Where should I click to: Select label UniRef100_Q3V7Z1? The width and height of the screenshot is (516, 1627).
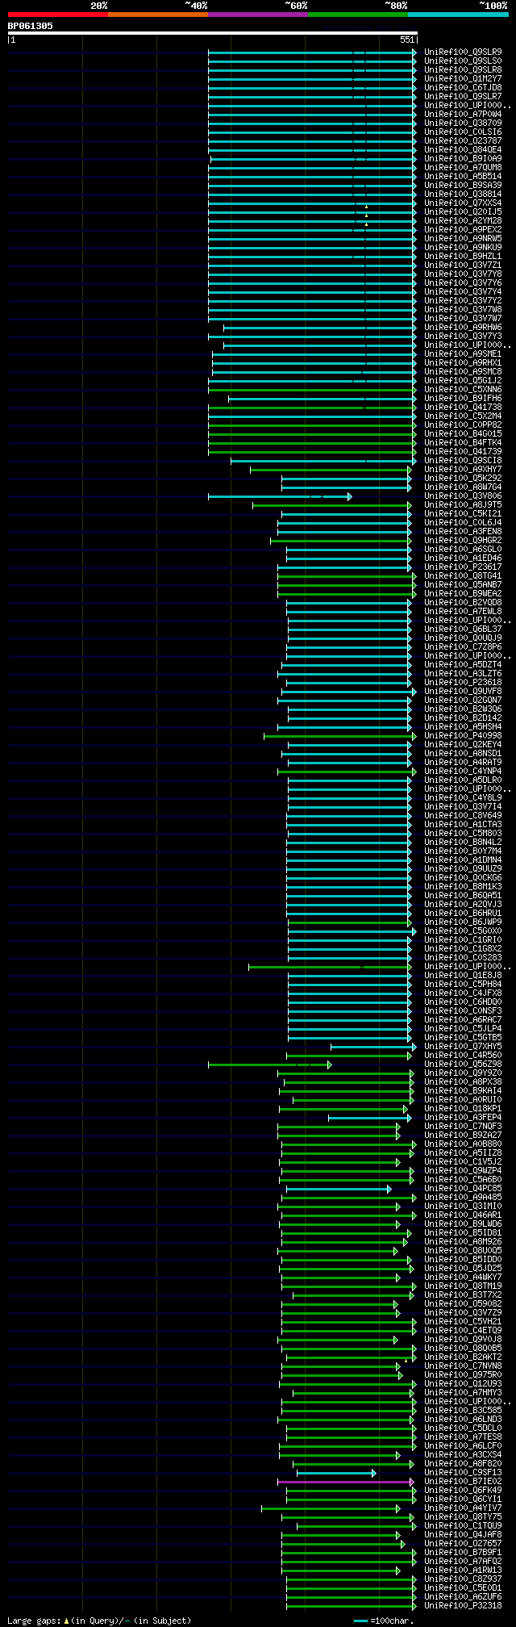(463, 266)
